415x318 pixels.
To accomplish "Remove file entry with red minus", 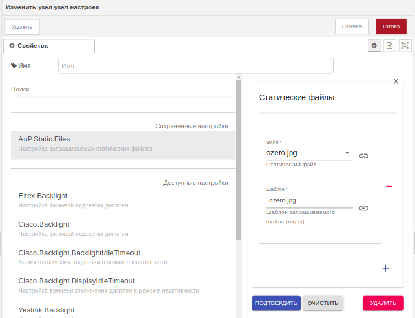I will click(x=389, y=186).
